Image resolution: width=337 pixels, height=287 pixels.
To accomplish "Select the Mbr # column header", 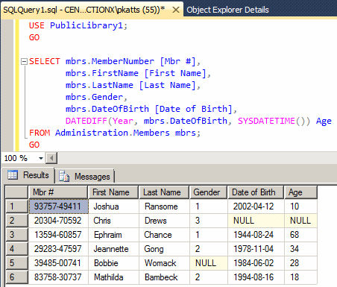I will coord(57,192).
